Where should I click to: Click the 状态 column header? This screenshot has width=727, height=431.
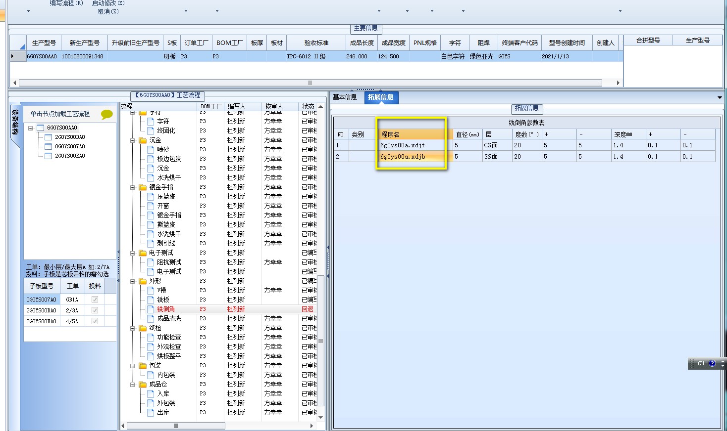coord(308,106)
